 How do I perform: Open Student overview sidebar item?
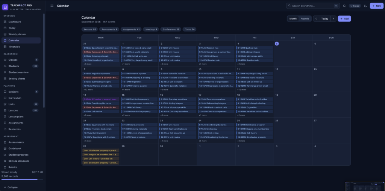[x=21, y=72]
